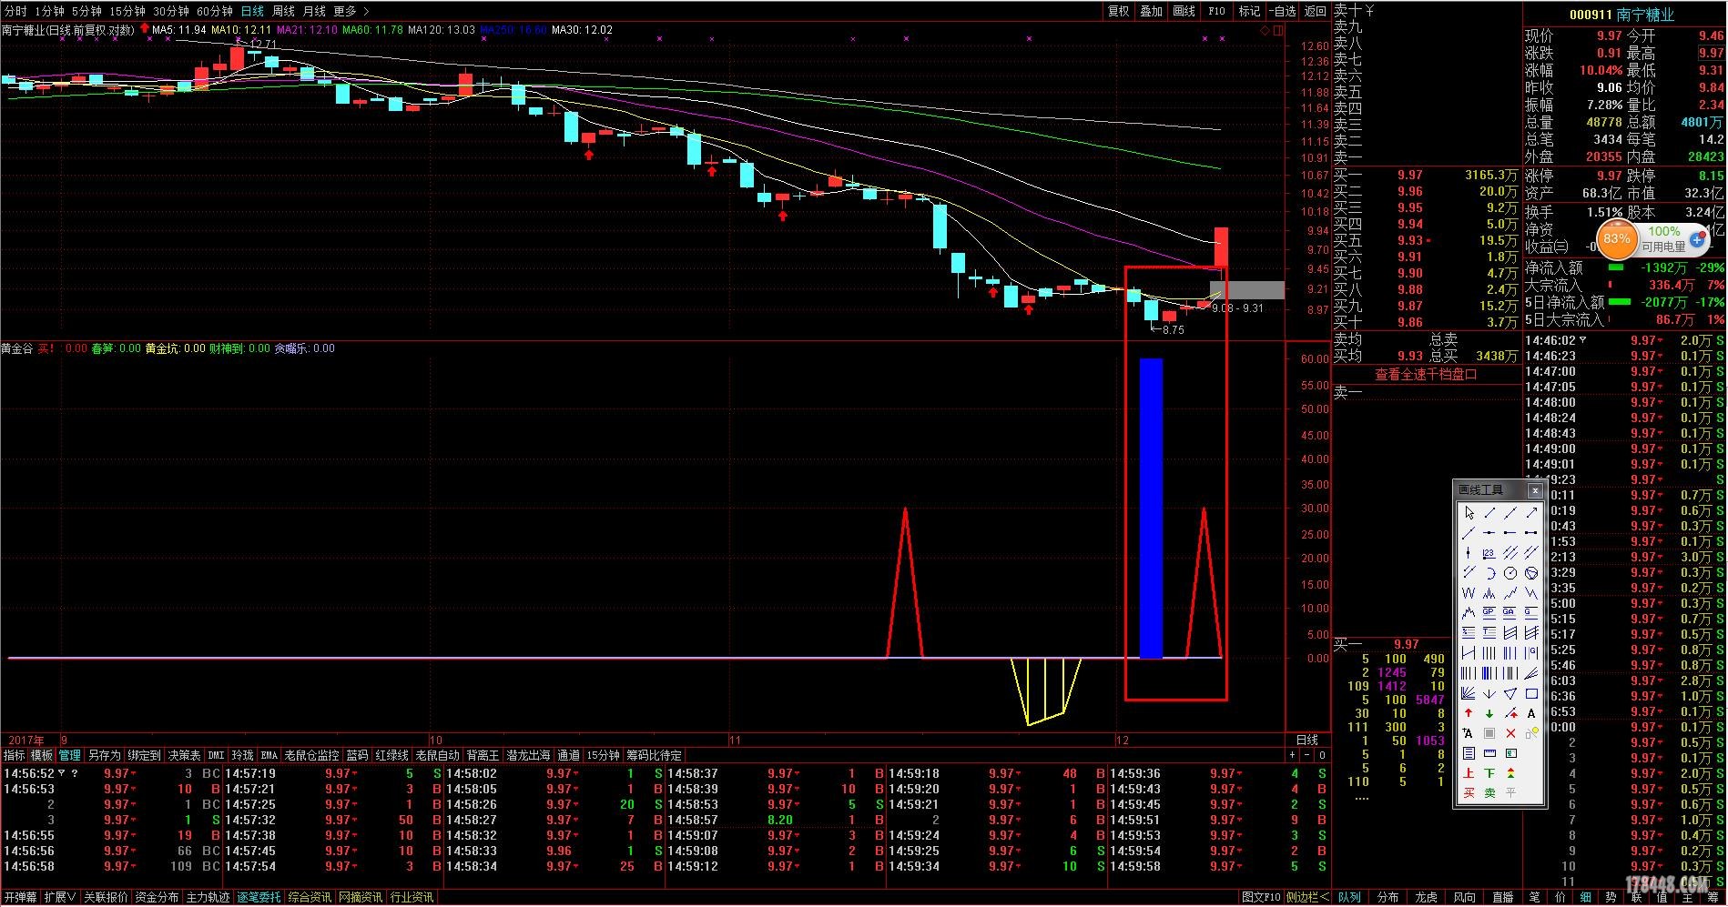
Task: Open the 图文F10 button
Action: [x=1261, y=897]
